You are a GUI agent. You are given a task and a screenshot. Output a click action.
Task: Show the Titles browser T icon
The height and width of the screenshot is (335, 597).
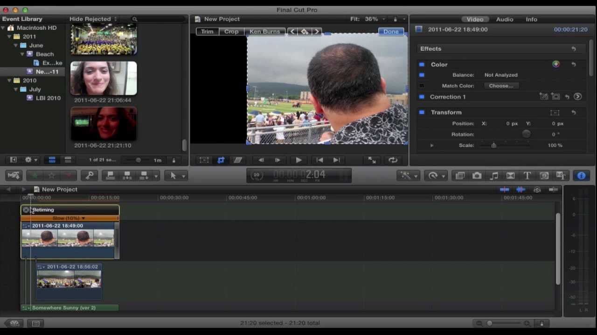(527, 175)
